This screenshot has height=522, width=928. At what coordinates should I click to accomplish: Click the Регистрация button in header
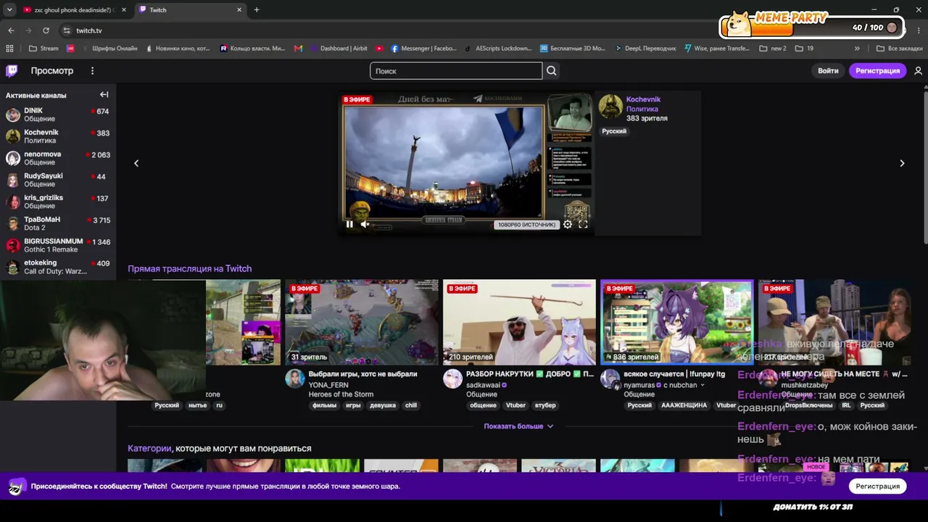(877, 70)
